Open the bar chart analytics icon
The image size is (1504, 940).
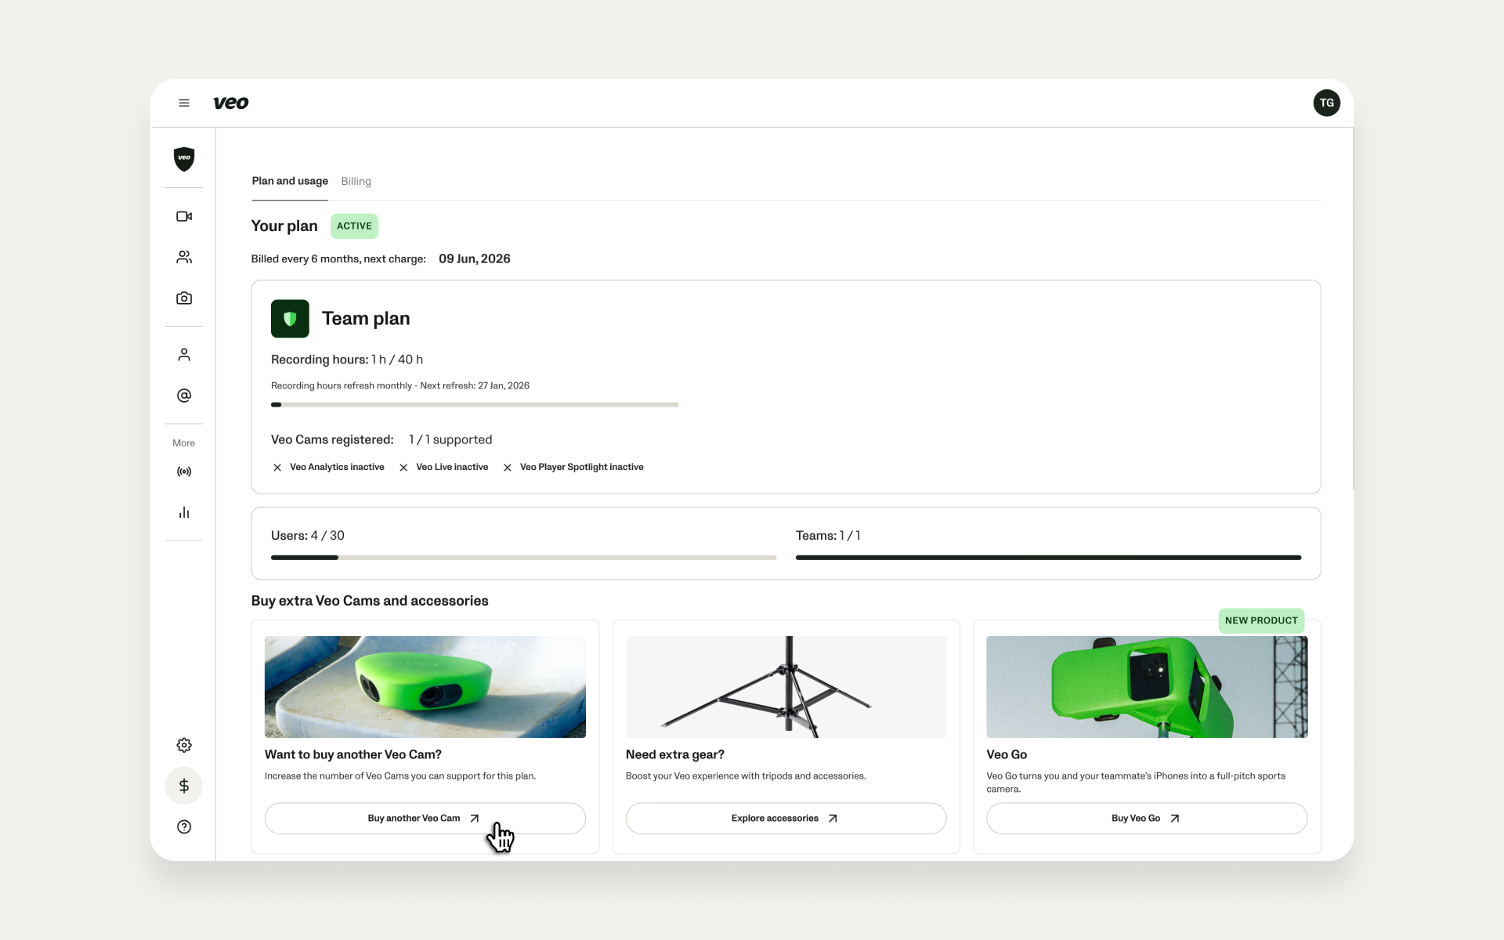click(184, 512)
